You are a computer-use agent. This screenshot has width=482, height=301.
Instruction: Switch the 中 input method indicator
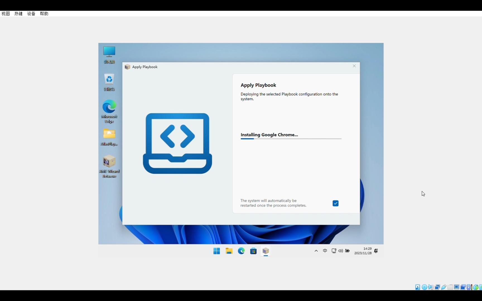click(325, 251)
